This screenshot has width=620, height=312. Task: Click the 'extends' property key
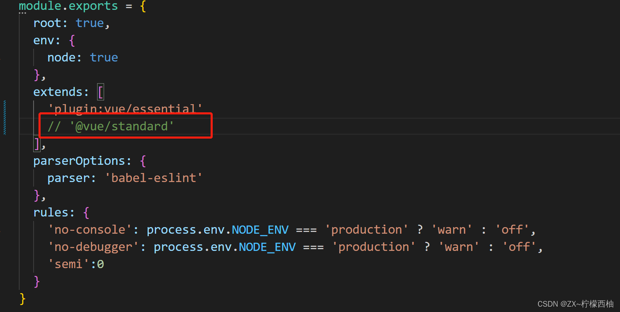tap(58, 92)
